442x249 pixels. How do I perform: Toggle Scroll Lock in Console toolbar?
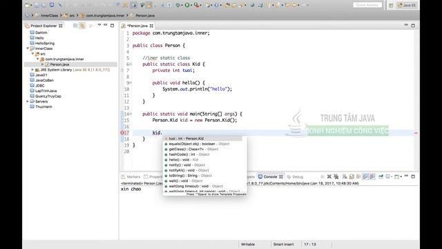(352, 177)
